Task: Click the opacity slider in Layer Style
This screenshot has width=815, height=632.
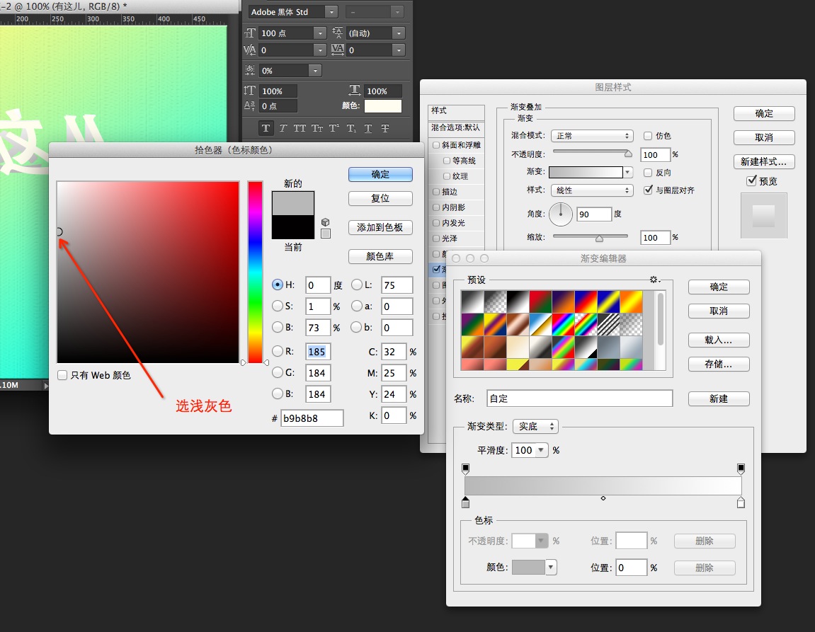Action: [592, 152]
